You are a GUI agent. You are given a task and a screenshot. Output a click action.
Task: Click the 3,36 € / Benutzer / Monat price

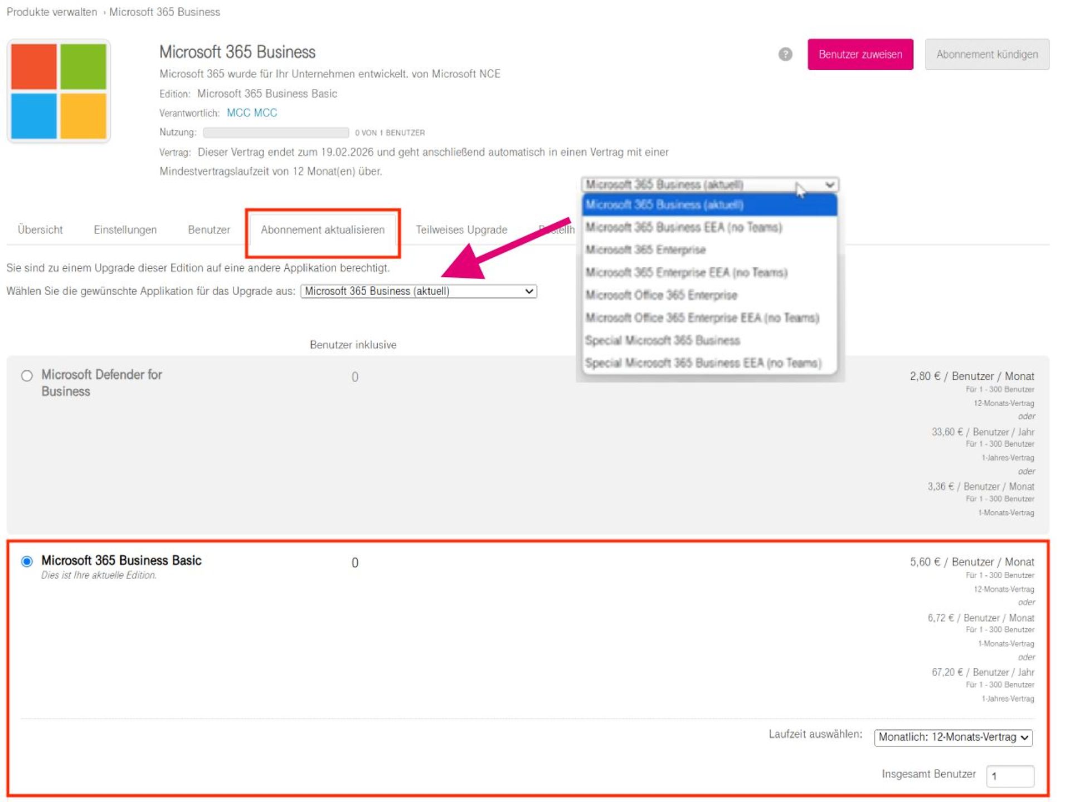click(x=981, y=486)
